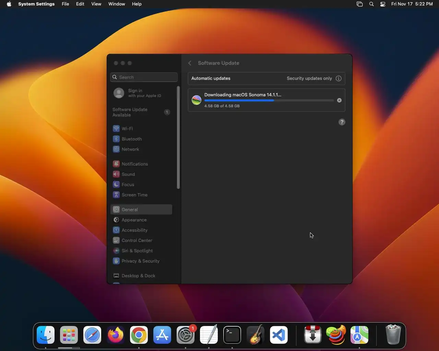Open the Help menu
Viewport: 439px width, 351px height.
point(137,4)
